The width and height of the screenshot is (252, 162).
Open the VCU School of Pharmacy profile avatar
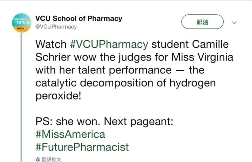[x=21, y=23]
